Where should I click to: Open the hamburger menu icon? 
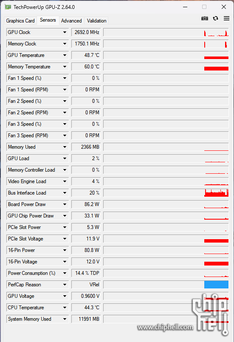point(226,18)
